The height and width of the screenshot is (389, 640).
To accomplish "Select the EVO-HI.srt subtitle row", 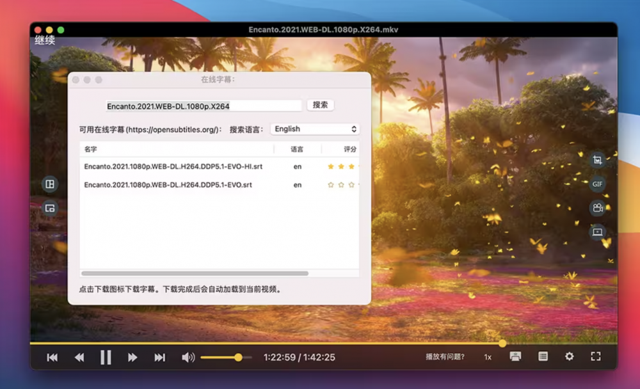I will tap(220, 166).
